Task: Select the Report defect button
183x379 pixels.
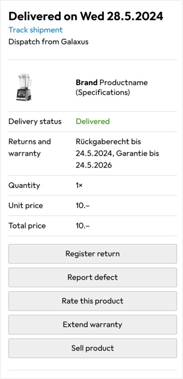Action: point(92,277)
